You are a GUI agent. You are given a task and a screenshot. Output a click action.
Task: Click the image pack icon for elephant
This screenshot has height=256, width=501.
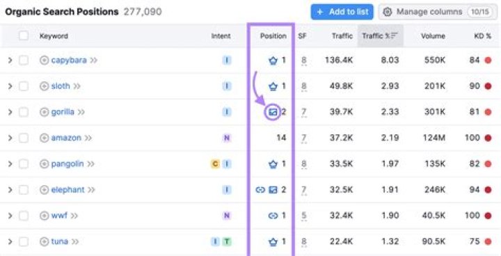pyautogui.click(x=273, y=190)
